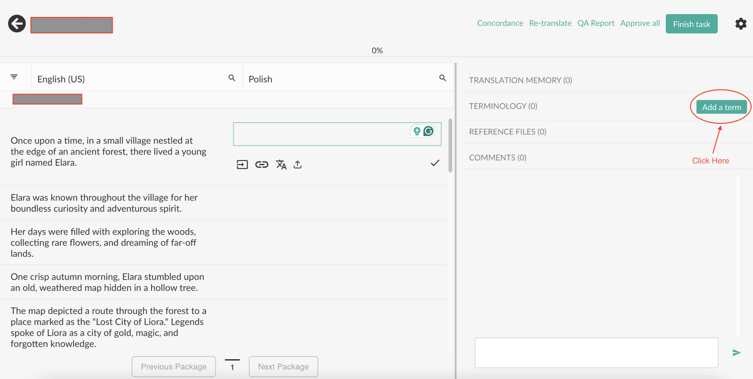753x379 pixels.
Task: Search in the English (US) source column
Action: (232, 78)
